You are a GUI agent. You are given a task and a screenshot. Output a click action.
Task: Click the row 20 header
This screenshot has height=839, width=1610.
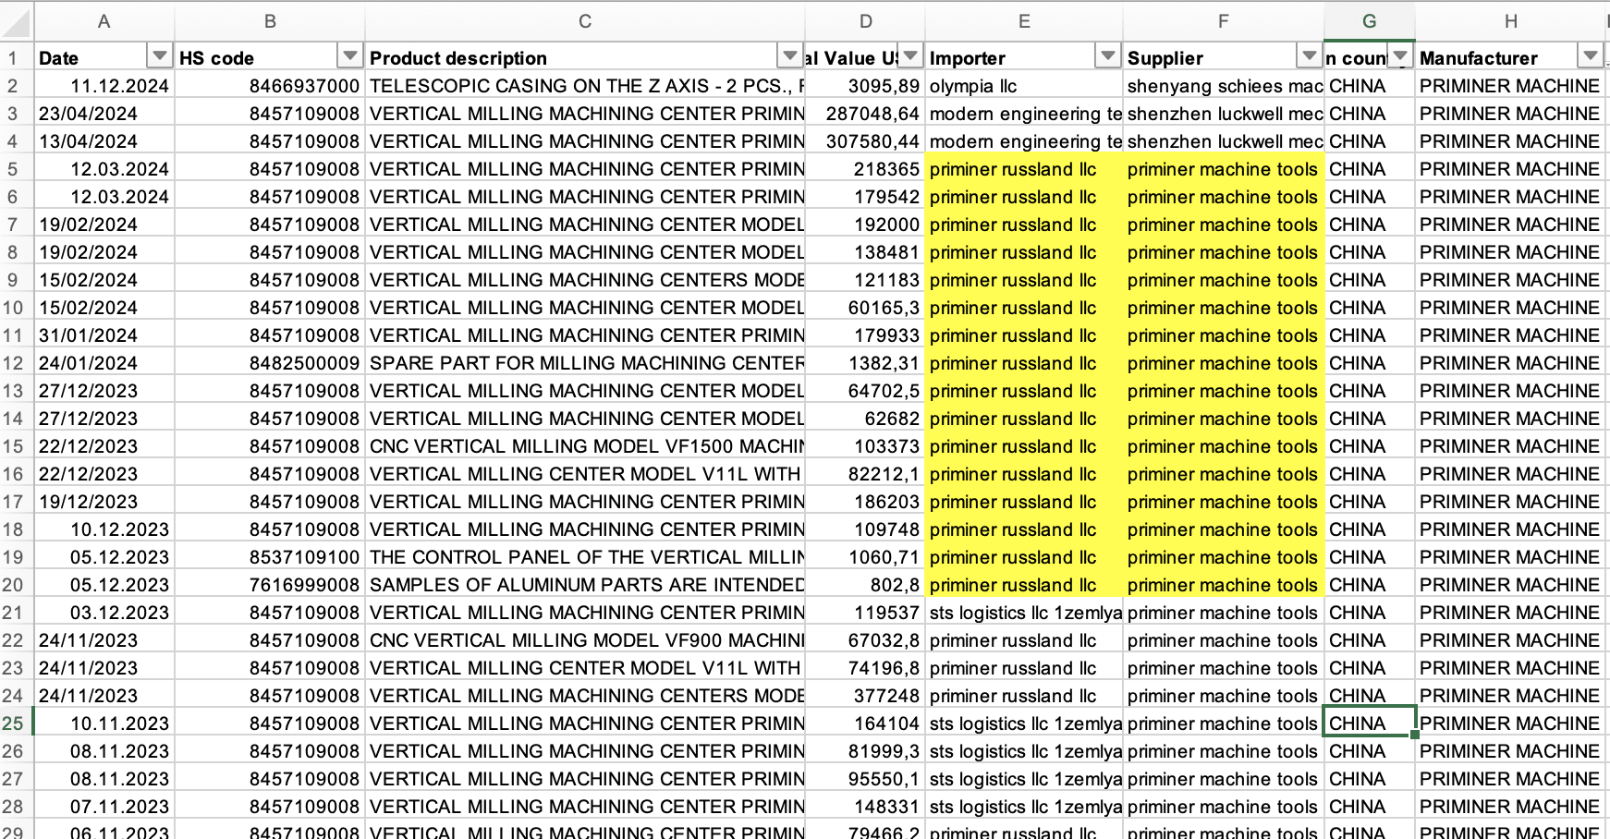14,585
